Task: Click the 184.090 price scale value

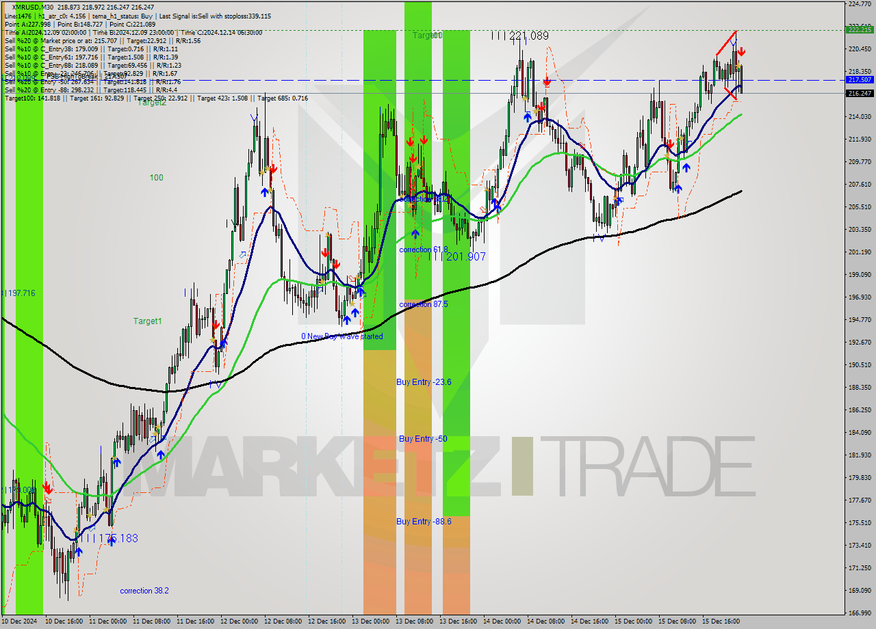Action: coord(860,432)
